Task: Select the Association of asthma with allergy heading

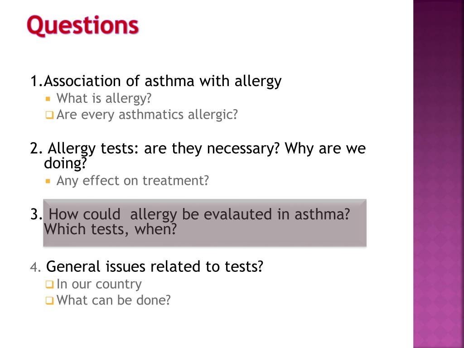Action: (156, 81)
